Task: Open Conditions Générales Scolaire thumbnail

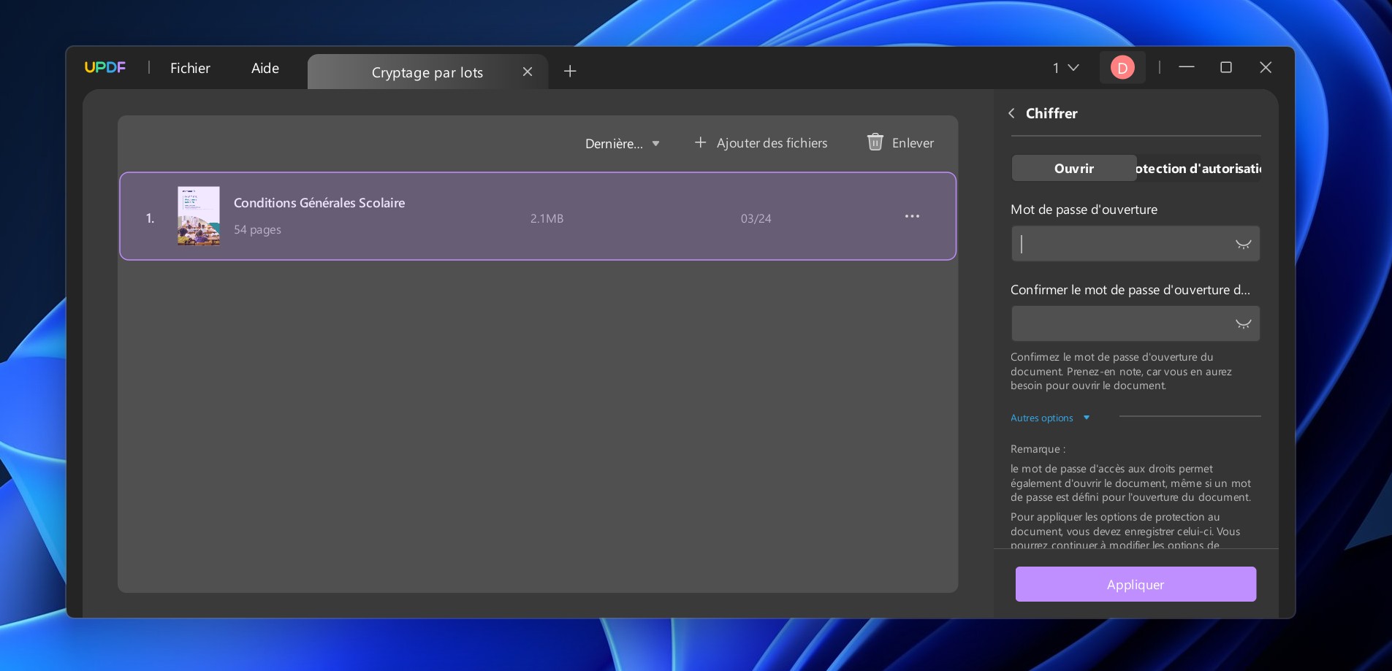Action: 199,216
